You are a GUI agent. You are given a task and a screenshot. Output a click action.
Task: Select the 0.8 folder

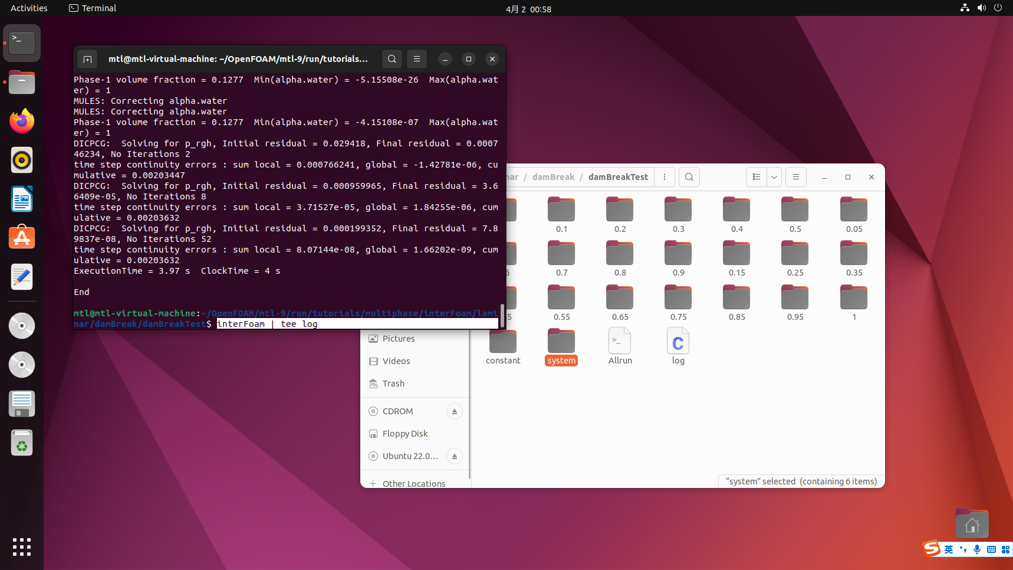click(x=620, y=258)
